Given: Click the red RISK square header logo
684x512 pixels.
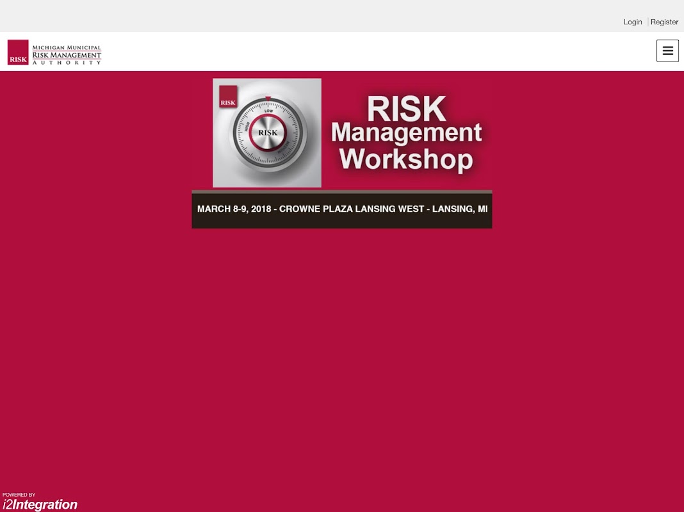Looking at the screenshot, I should [18, 52].
